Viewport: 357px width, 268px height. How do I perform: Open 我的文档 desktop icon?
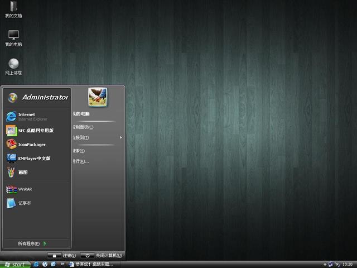click(x=13, y=9)
